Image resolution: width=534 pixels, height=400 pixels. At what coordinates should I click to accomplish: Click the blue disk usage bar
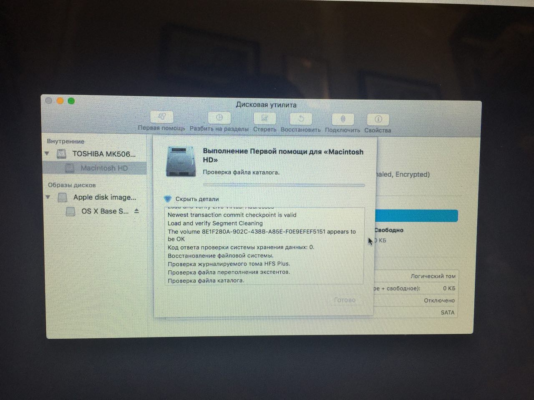point(416,216)
